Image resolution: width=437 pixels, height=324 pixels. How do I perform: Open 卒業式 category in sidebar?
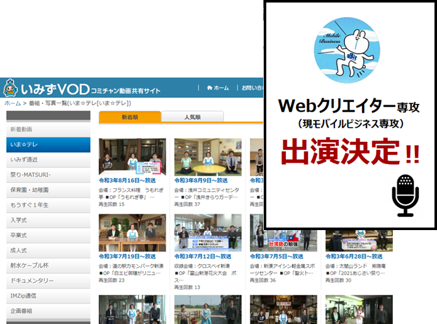pos(48,235)
